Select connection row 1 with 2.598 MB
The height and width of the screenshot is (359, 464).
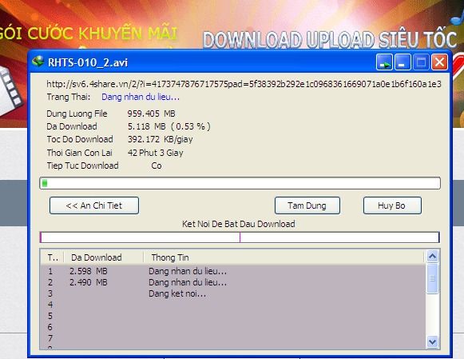(233, 271)
